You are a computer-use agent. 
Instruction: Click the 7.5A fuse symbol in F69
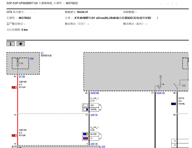click(18, 64)
